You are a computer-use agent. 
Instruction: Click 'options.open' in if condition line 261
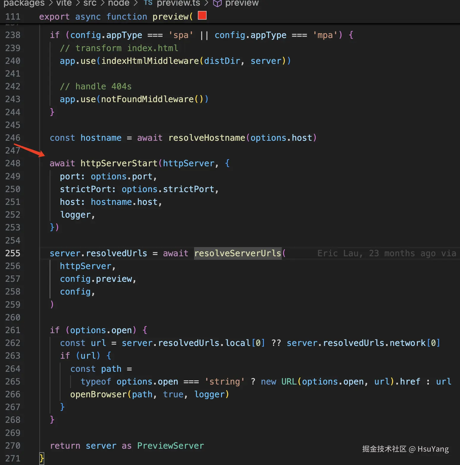tap(101, 330)
